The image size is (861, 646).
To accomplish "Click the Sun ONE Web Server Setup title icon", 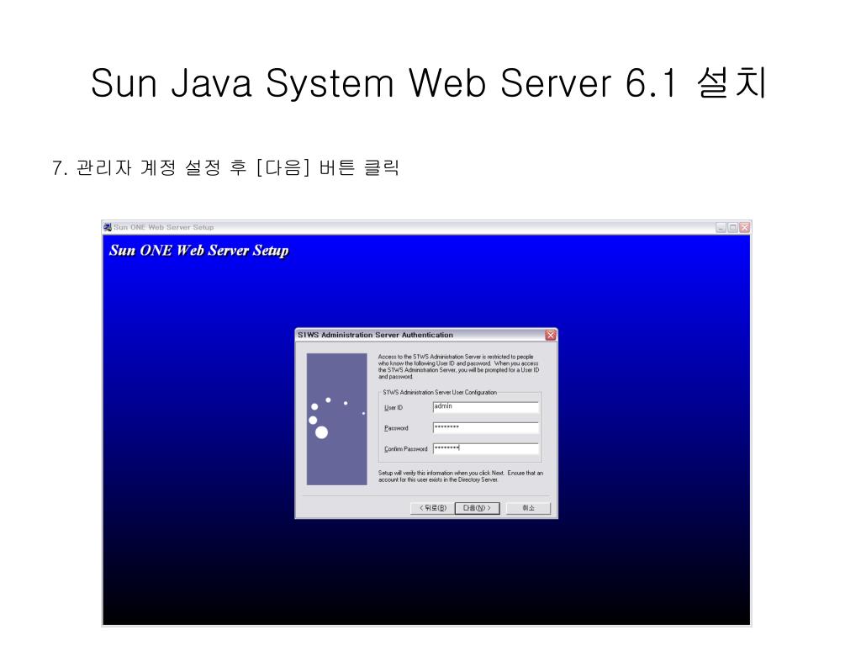I will click(108, 227).
